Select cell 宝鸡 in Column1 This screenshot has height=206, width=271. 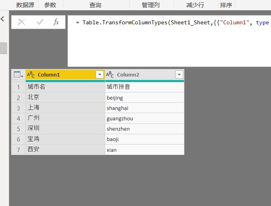pyautogui.click(x=65, y=139)
